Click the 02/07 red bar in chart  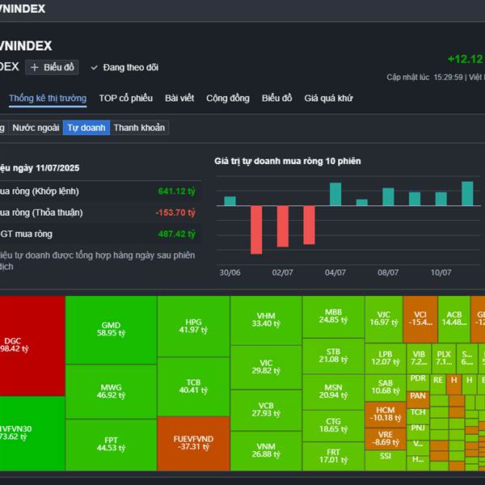283,226
